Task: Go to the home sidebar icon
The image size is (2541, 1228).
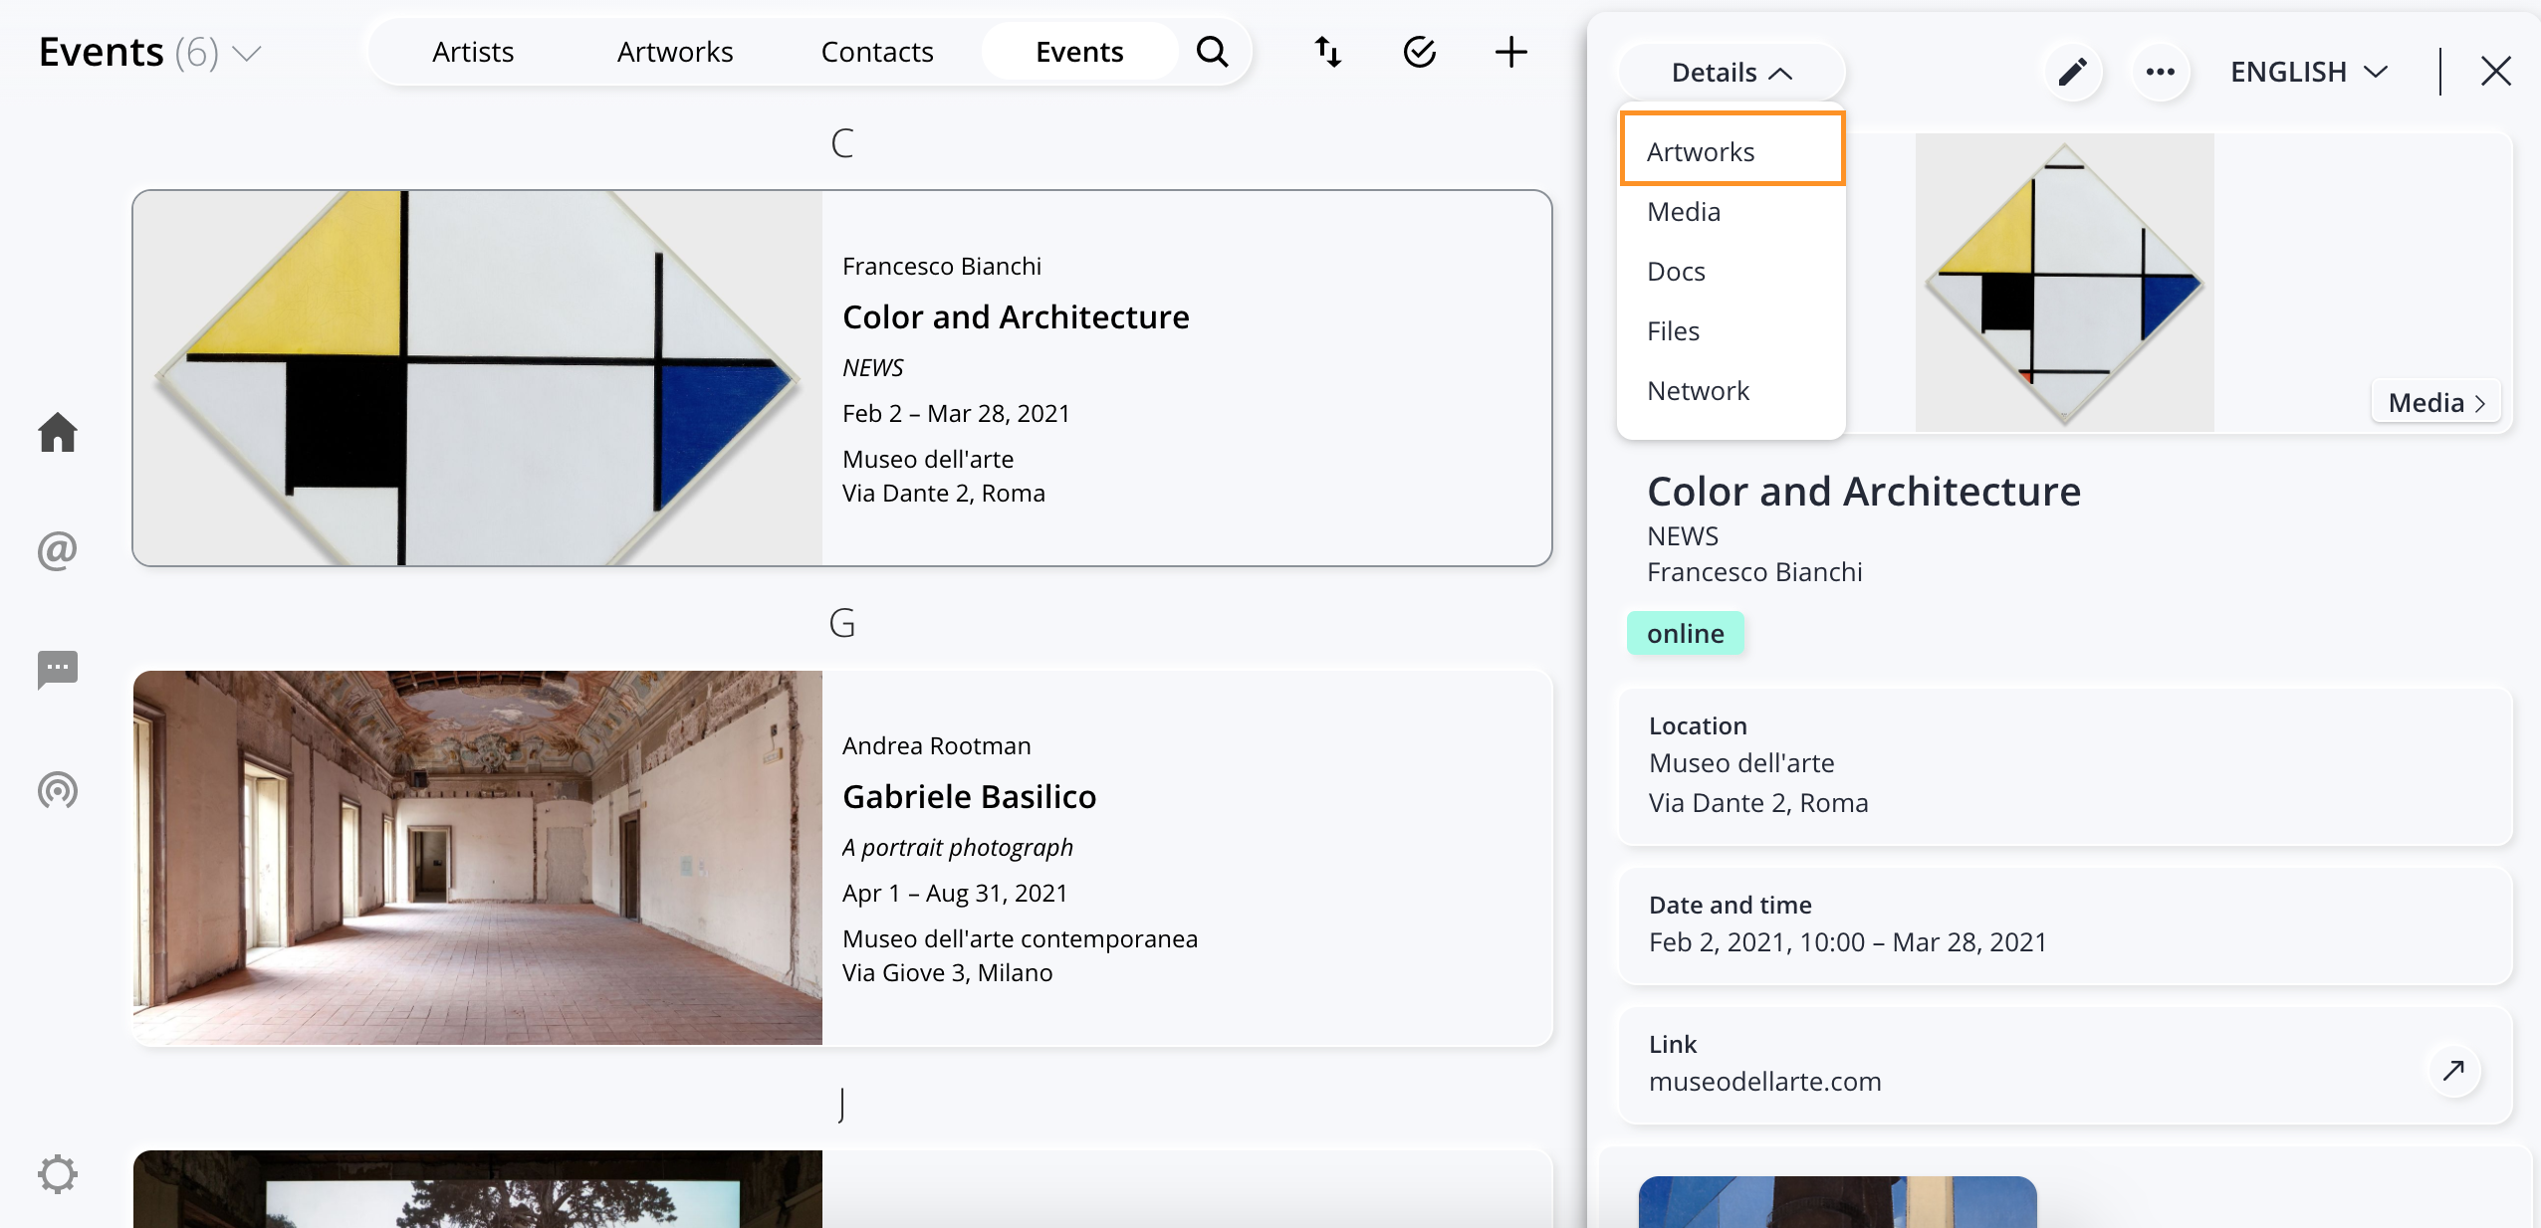Action: pyautogui.click(x=58, y=433)
